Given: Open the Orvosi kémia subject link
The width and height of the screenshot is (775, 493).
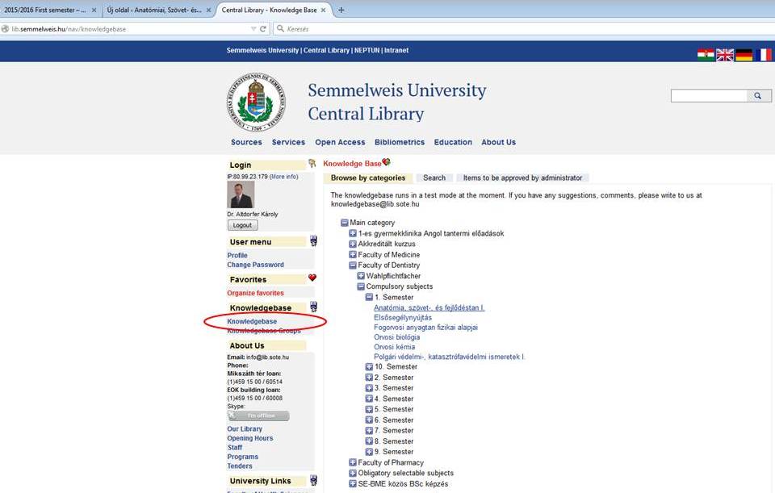Looking at the screenshot, I should (395, 347).
